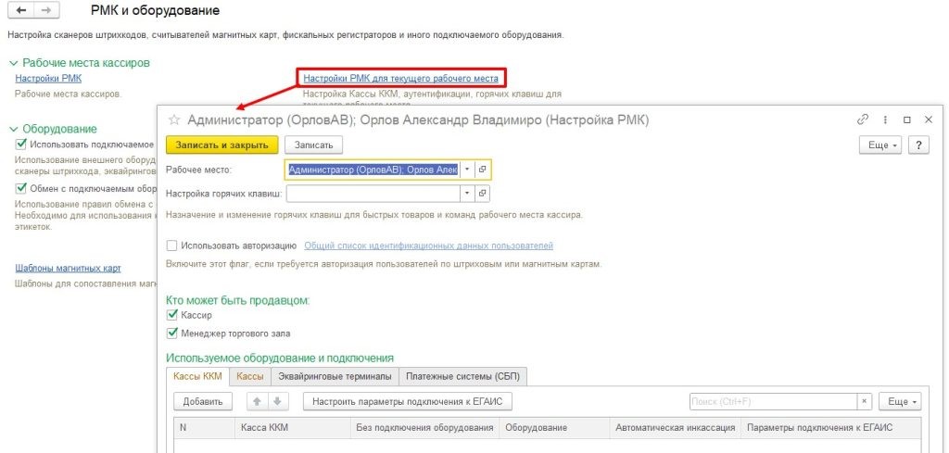
Task: Clear the search field with the X
Action: tap(864, 402)
